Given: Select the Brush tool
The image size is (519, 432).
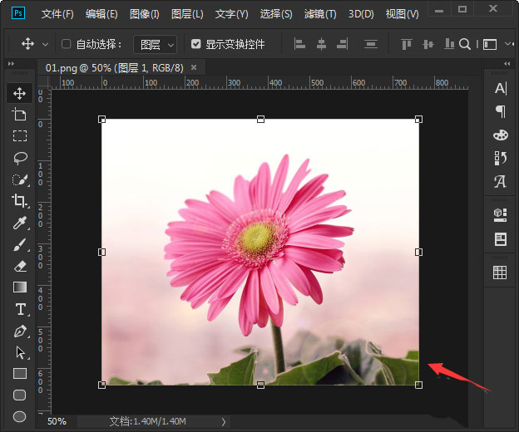Looking at the screenshot, I should (19, 244).
